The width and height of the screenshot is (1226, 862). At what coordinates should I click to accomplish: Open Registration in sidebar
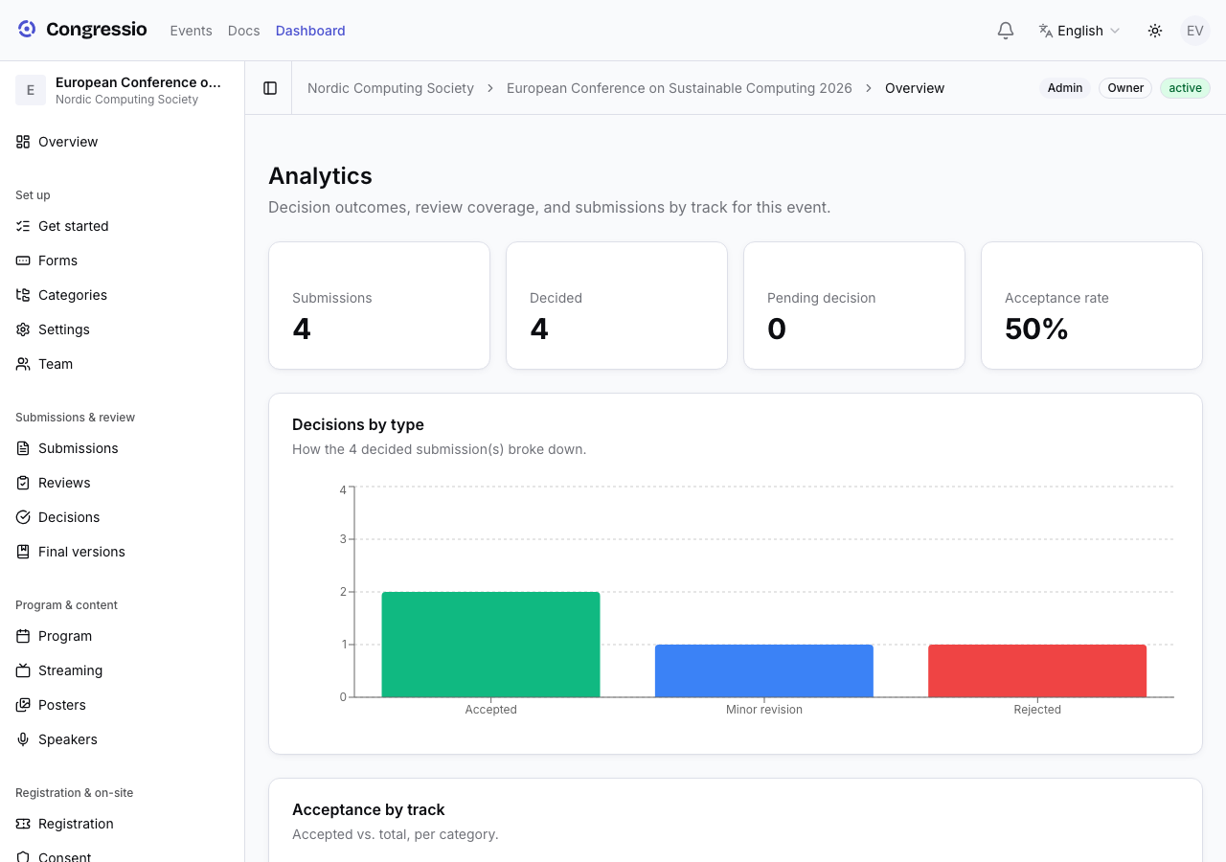click(122, 824)
